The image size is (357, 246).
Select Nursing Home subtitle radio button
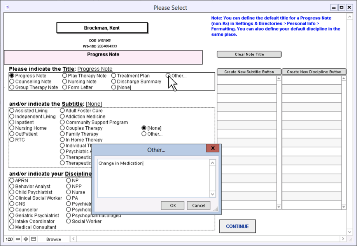pyautogui.click(x=12, y=128)
